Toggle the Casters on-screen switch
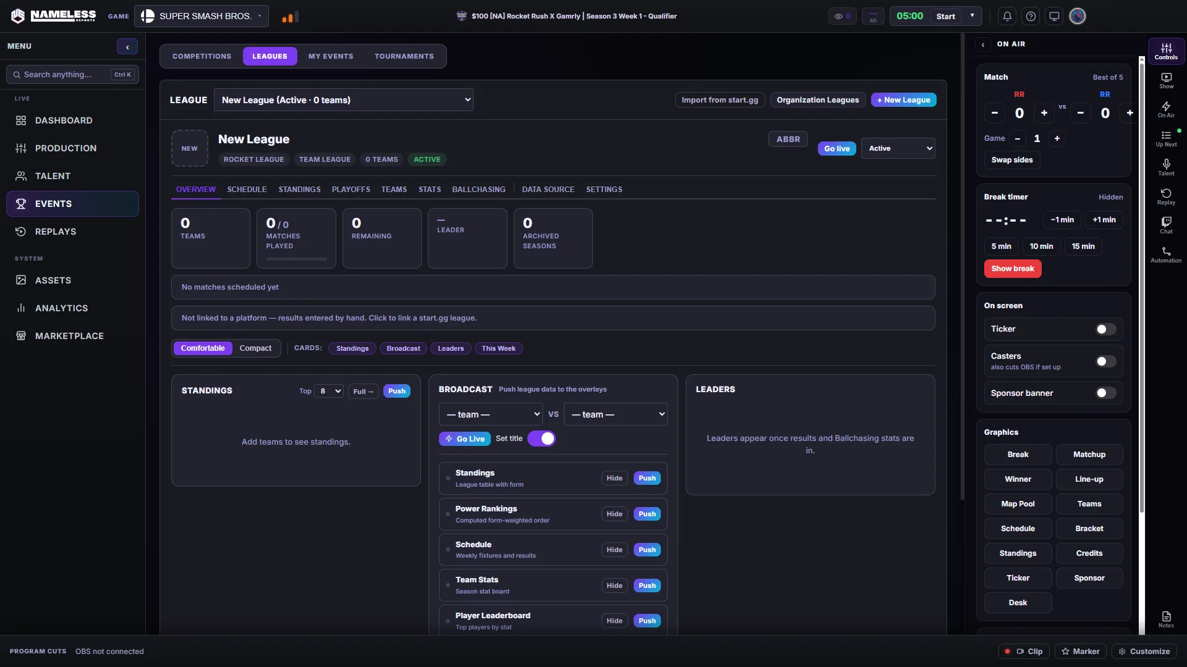The height and width of the screenshot is (667, 1187). coord(1106,361)
